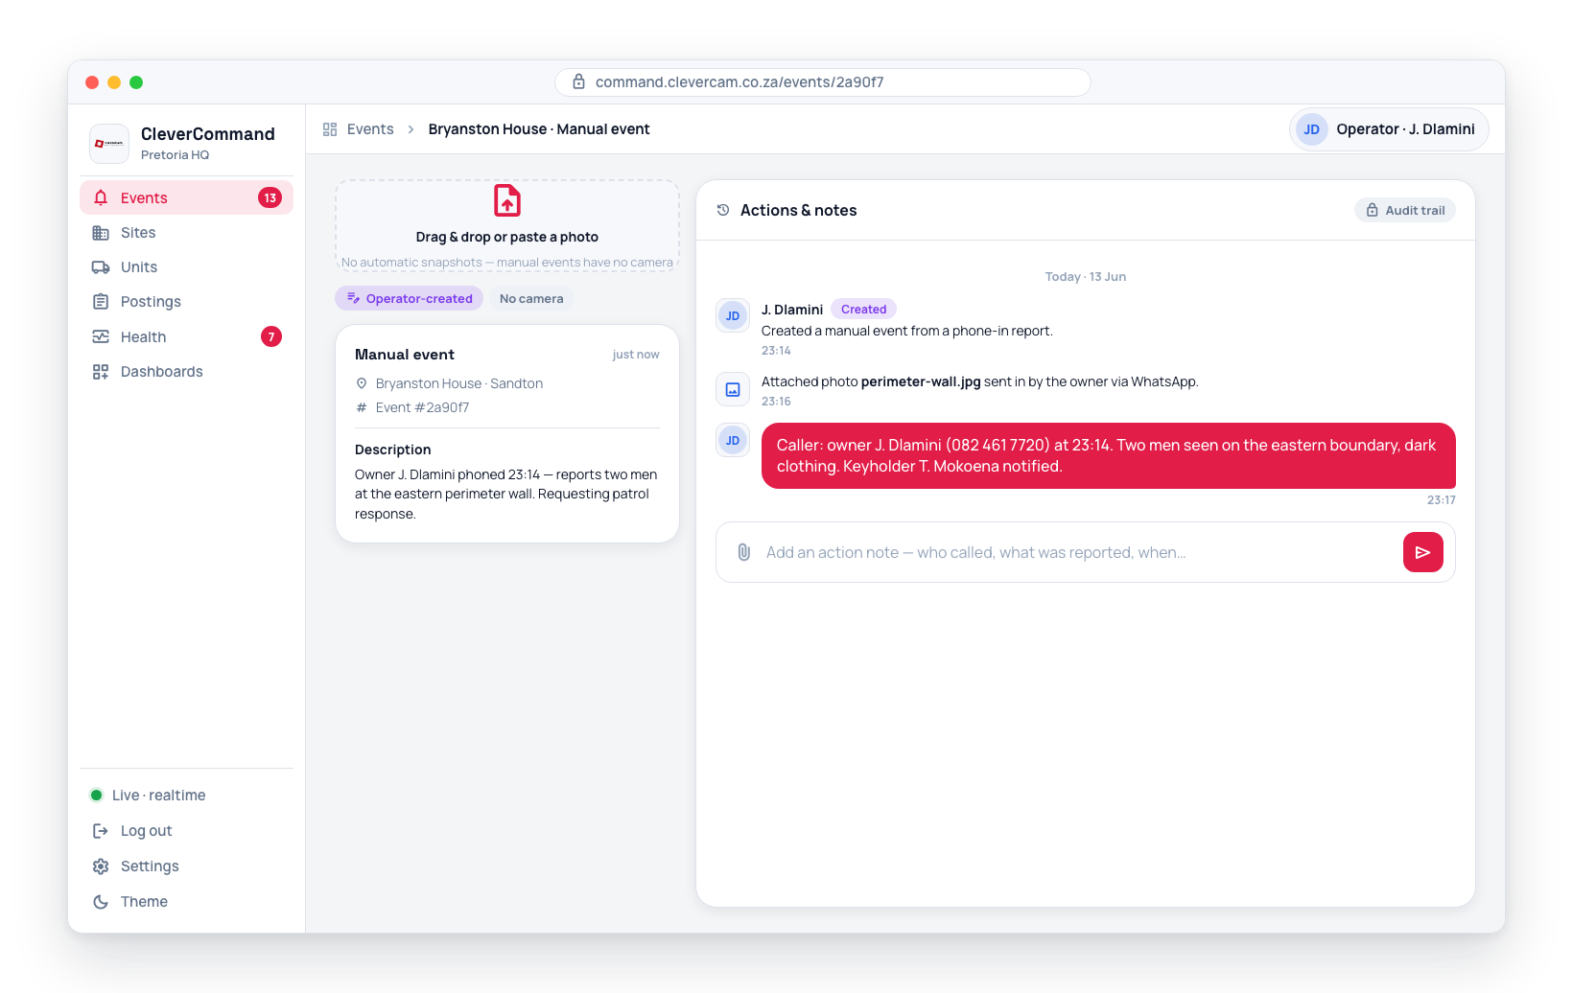Click the lock icon on Audit trail
Image resolution: width=1573 pixels, height=993 pixels.
pos(1373,210)
